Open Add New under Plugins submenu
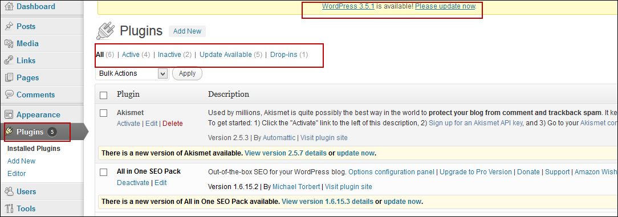 point(21,161)
